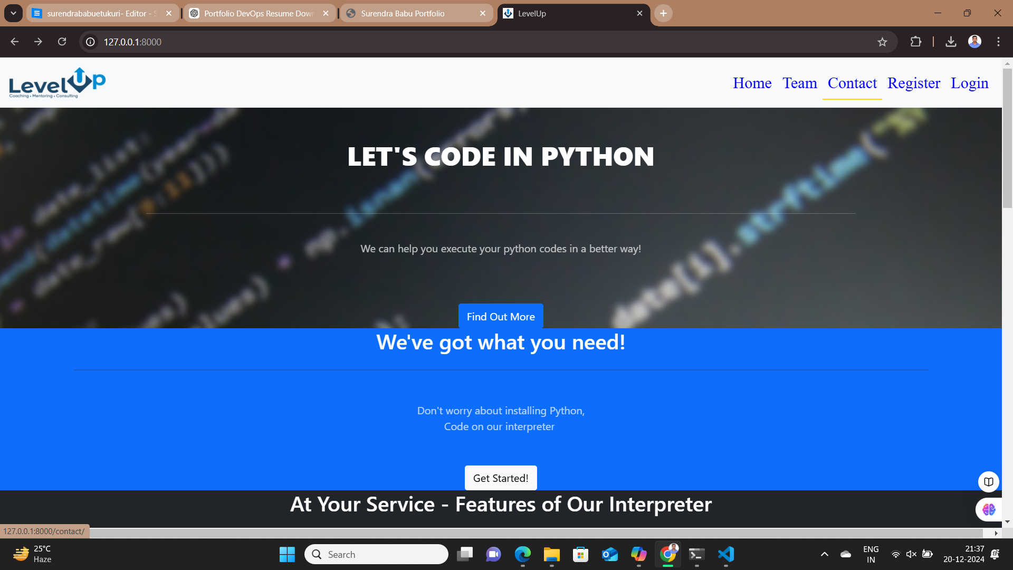Click the Find Out More button
The image size is (1013, 570).
tap(500, 317)
